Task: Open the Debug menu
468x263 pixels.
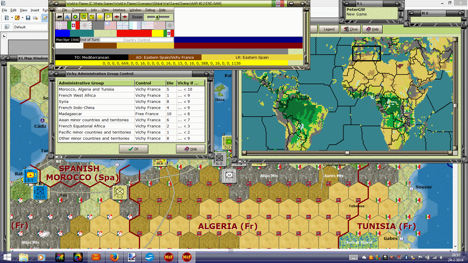Action: pyautogui.click(x=150, y=10)
